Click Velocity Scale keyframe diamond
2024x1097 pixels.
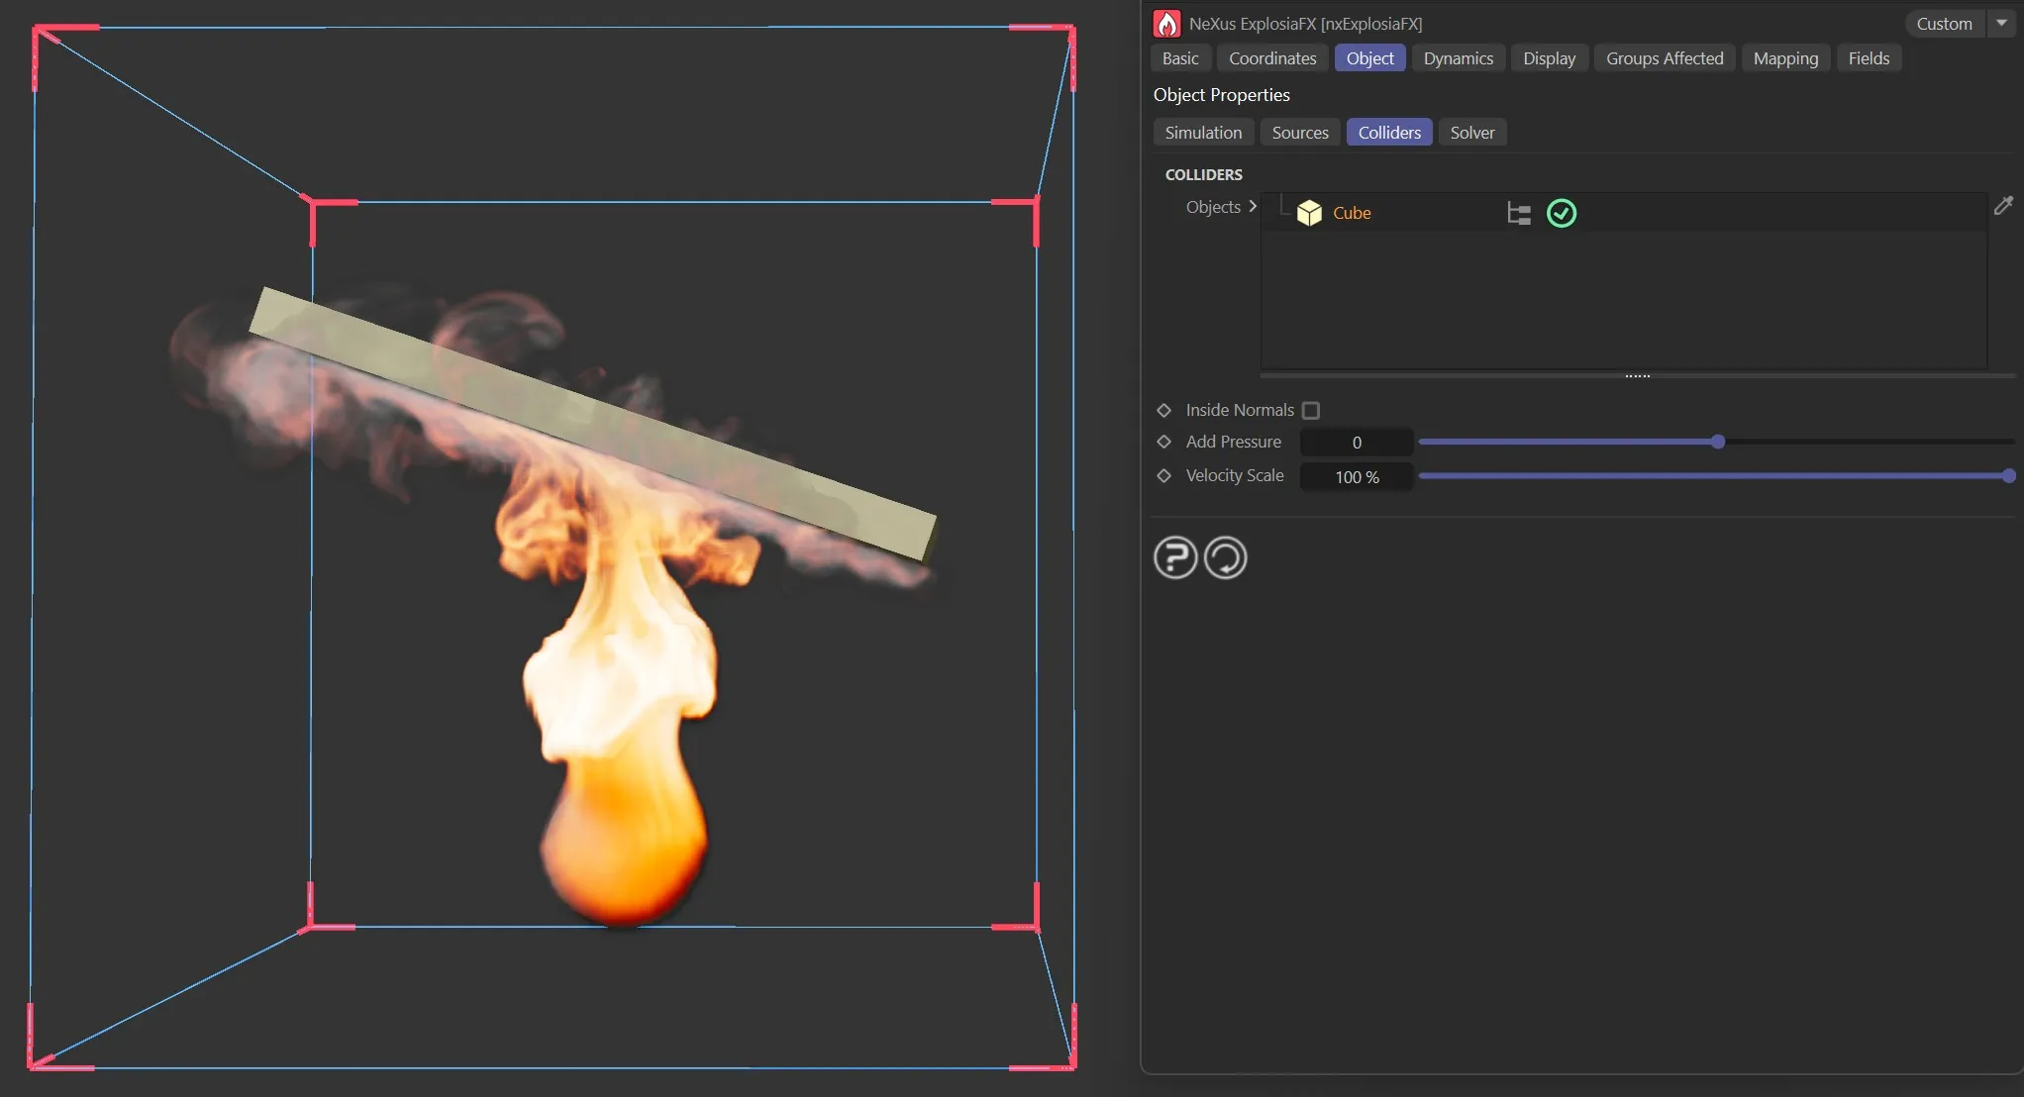click(1164, 475)
